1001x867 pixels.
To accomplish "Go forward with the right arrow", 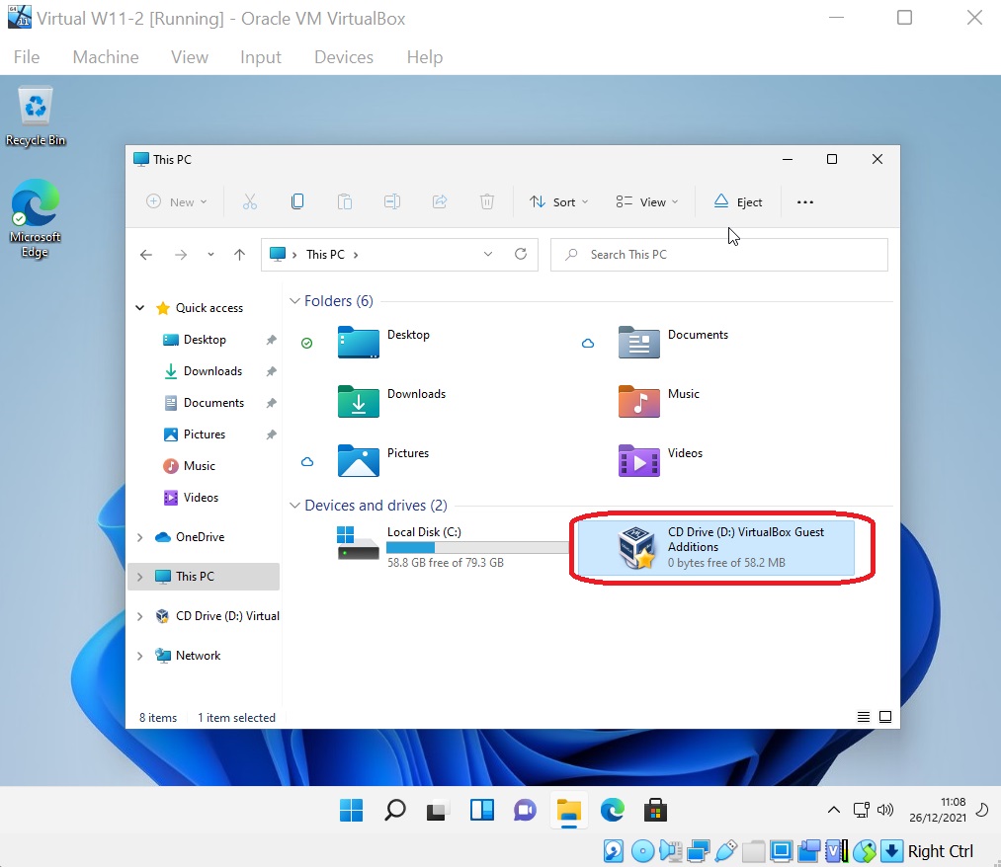I will (x=181, y=255).
